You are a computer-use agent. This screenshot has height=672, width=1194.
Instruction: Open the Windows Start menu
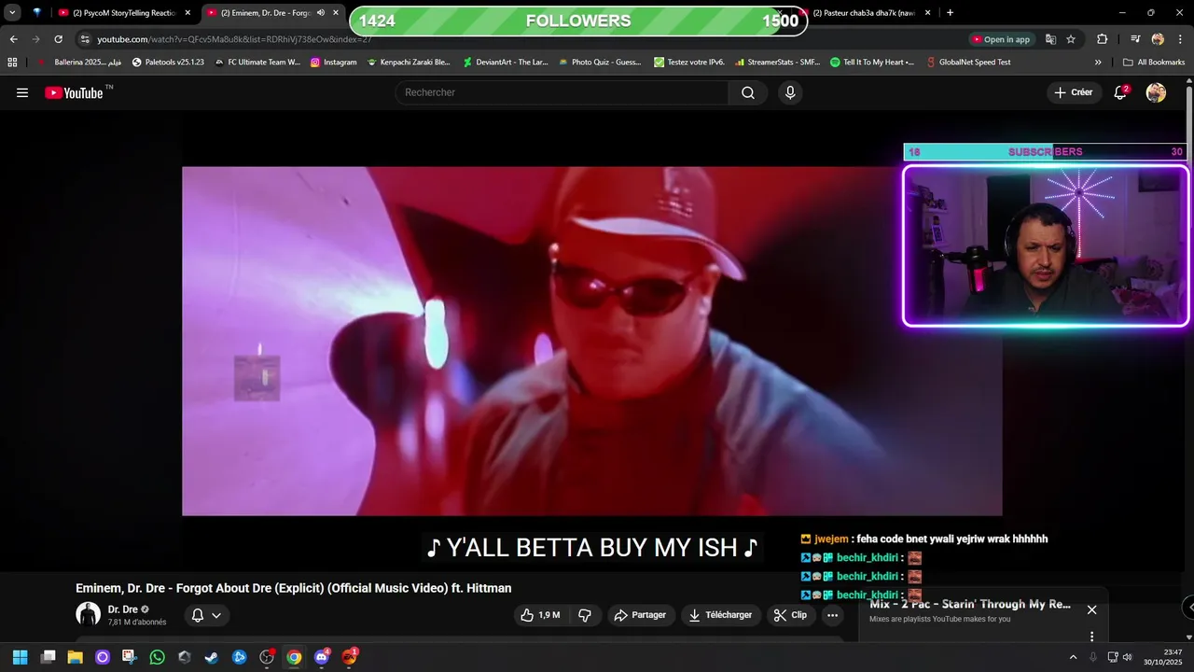coord(20,657)
